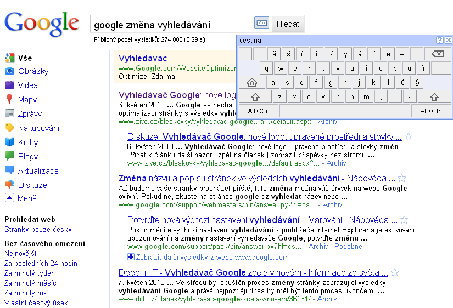
Task: Filter results by Za minulý rok
Action: click(26, 293)
